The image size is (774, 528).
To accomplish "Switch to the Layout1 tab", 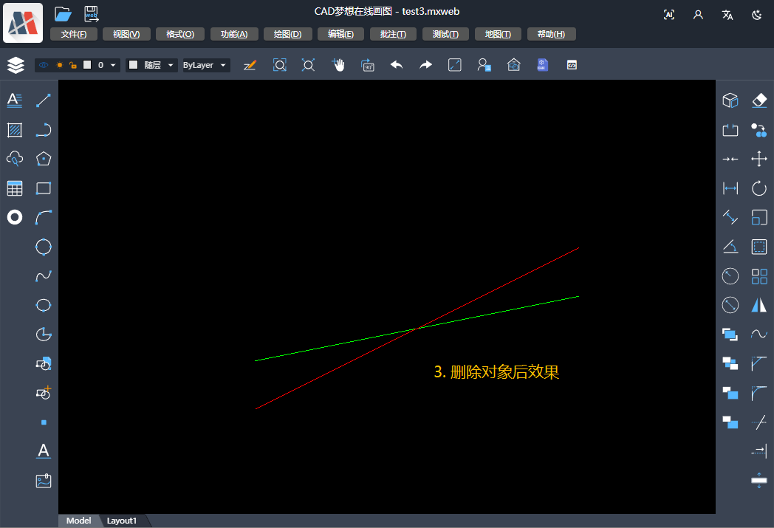I will click(122, 520).
